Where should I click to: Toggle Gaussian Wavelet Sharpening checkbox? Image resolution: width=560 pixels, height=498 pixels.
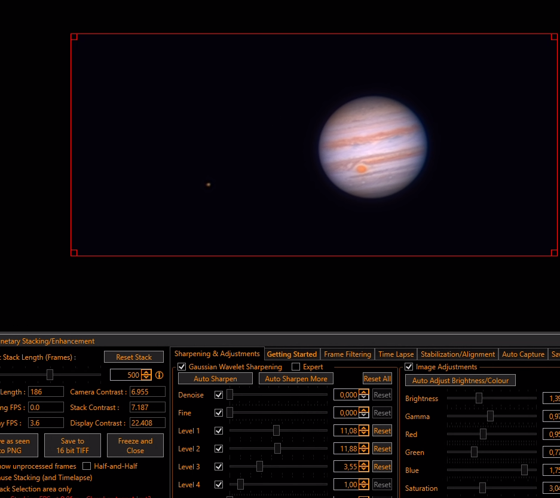pyautogui.click(x=182, y=367)
